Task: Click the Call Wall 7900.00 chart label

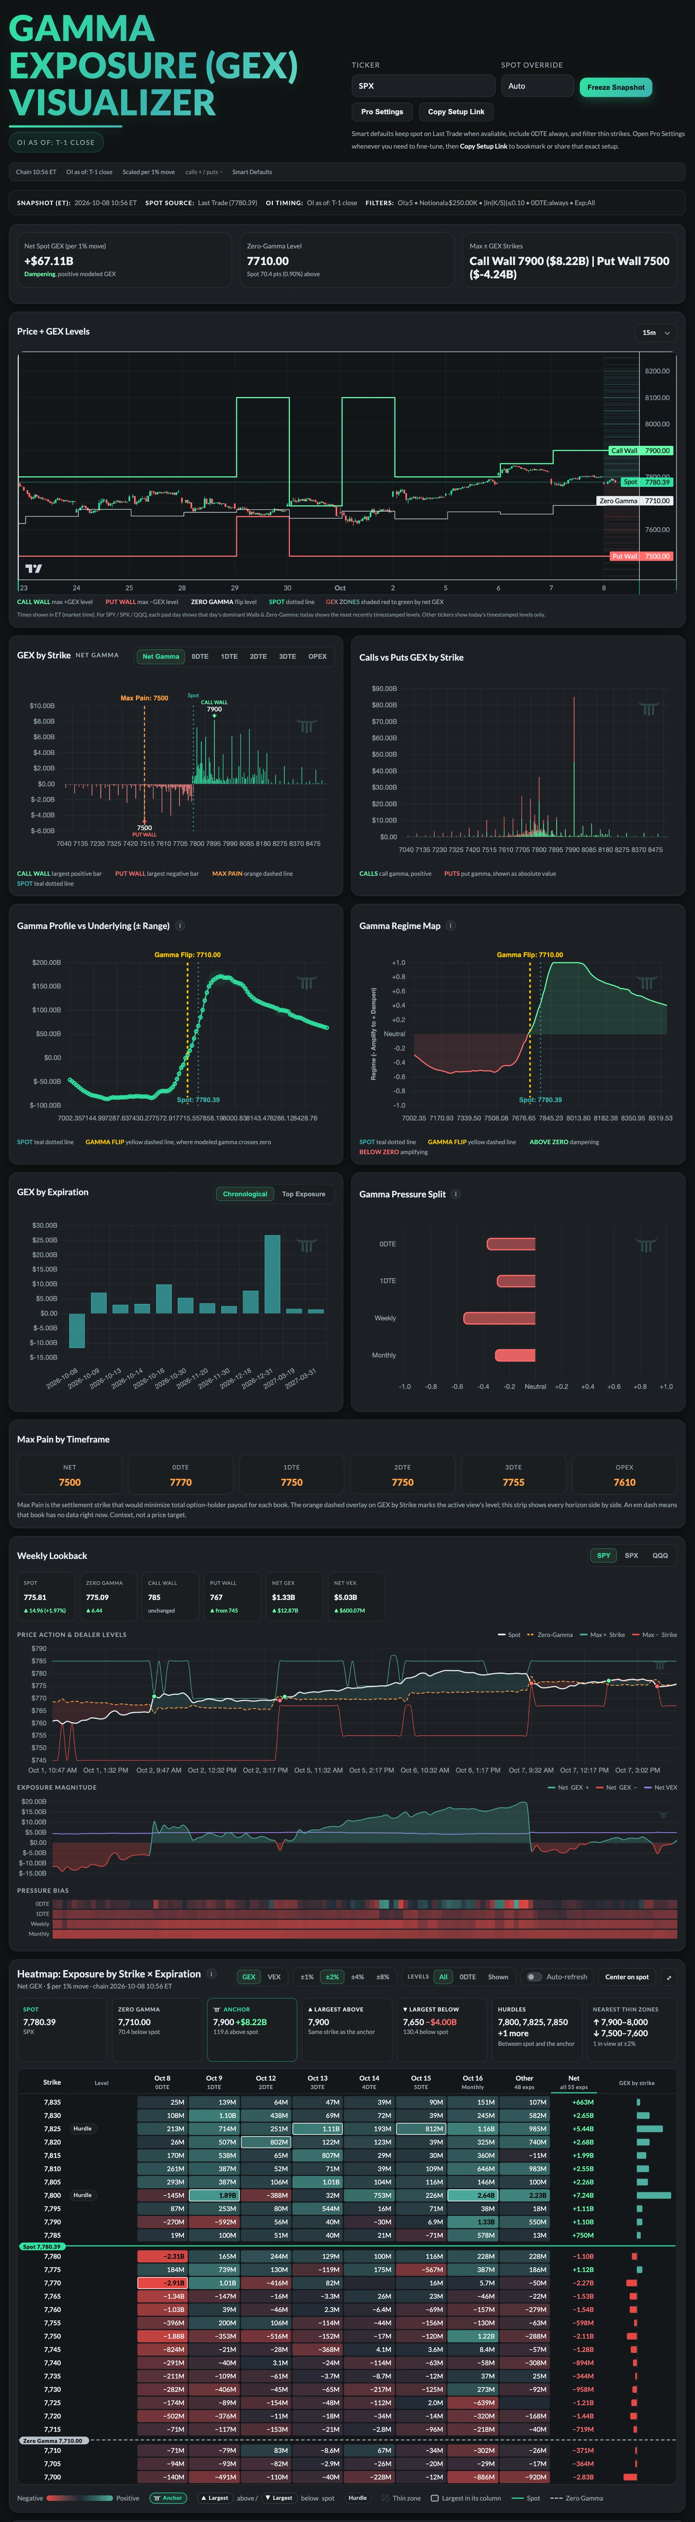Action: pyautogui.click(x=640, y=450)
